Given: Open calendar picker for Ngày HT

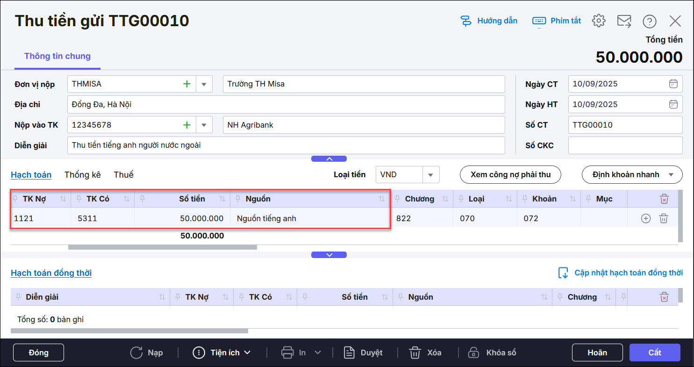Looking at the screenshot, I should coord(673,104).
